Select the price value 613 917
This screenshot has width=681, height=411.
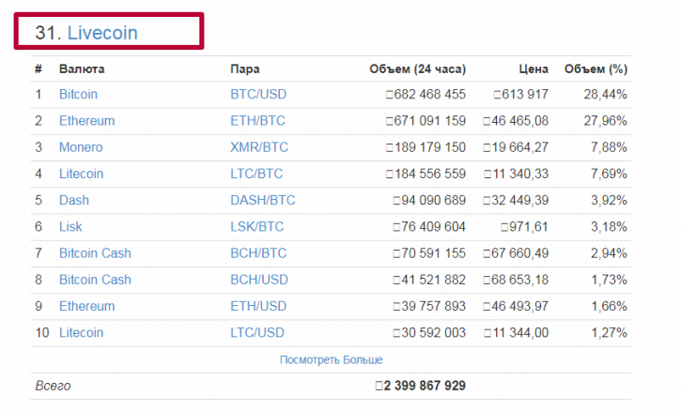click(520, 94)
